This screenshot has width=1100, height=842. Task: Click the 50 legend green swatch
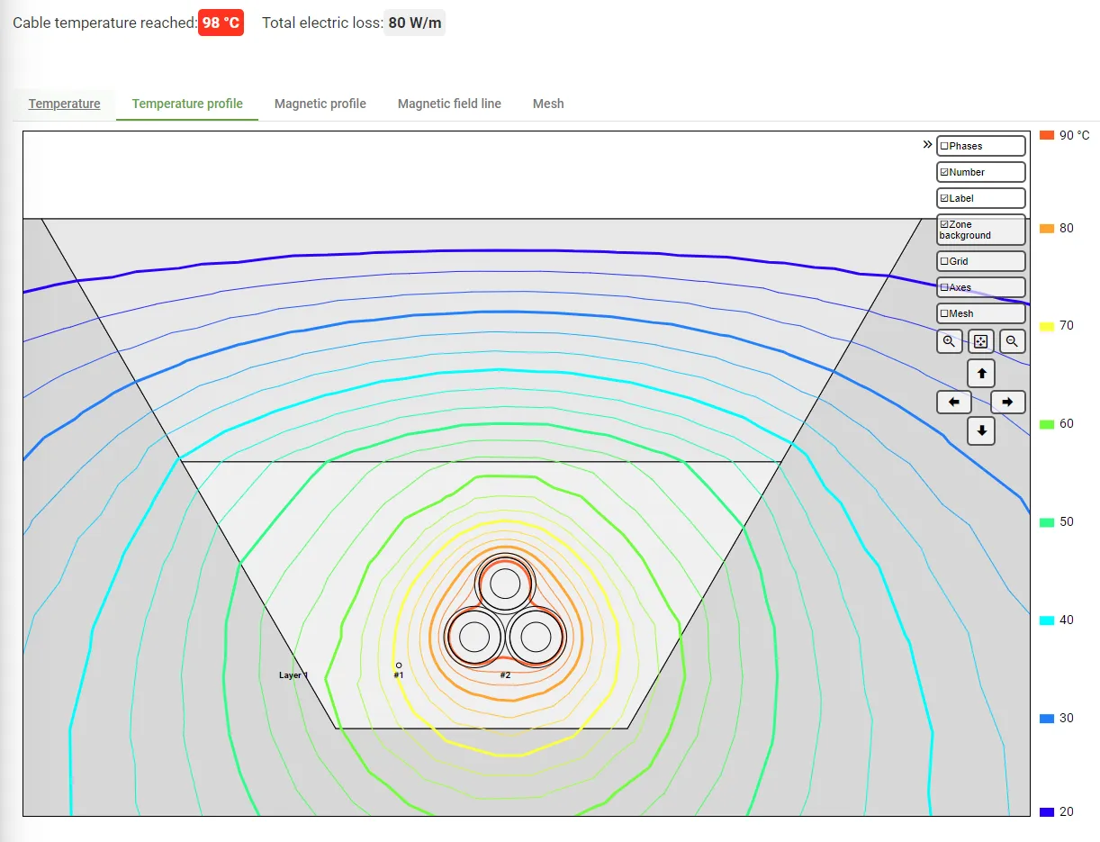(1047, 522)
